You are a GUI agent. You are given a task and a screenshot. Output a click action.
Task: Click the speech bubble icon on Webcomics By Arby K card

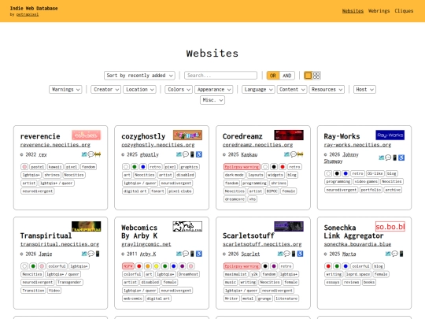(186, 254)
